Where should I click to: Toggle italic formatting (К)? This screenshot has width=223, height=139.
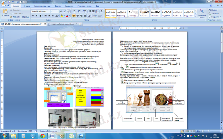click(37, 16)
